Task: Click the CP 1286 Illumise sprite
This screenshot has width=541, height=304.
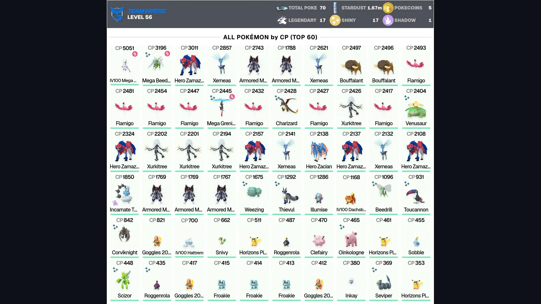Action: [319, 198]
